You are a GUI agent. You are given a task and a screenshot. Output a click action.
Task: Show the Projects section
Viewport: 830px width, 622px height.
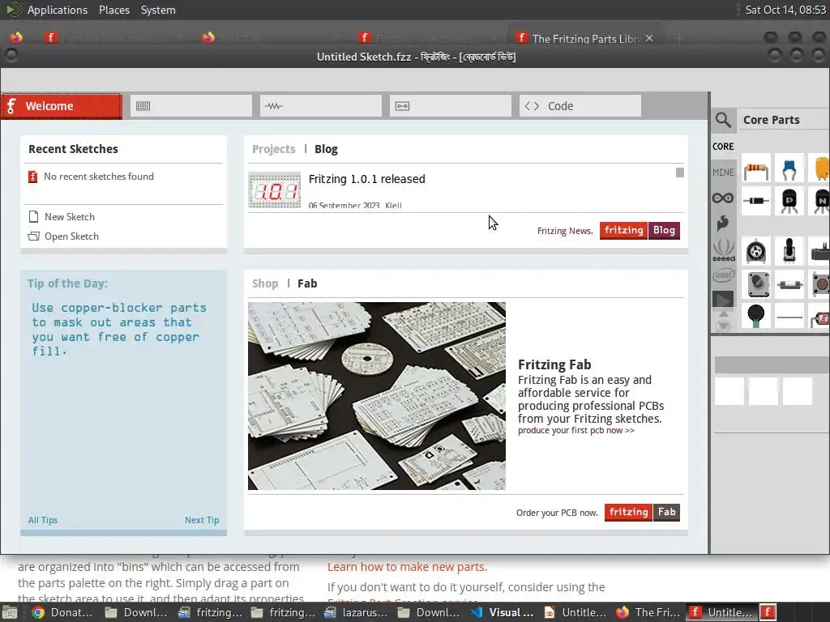274,149
